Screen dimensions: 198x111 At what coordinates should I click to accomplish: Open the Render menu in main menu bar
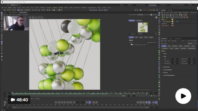pos(71,8)
